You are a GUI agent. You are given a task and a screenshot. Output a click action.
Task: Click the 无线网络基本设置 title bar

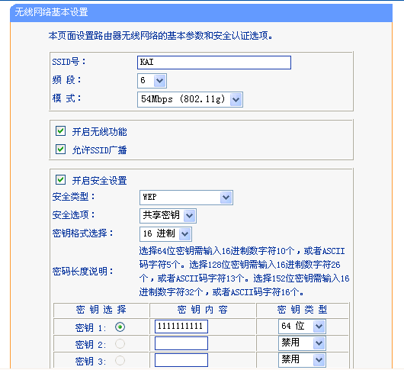(x=201, y=13)
